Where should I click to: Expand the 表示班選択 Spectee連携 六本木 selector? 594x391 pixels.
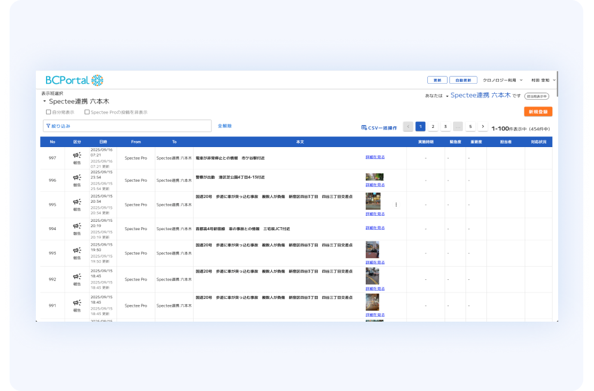click(44, 102)
